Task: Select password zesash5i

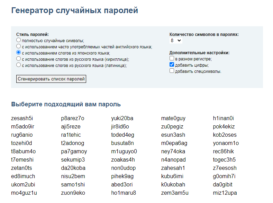Action: point(22,118)
